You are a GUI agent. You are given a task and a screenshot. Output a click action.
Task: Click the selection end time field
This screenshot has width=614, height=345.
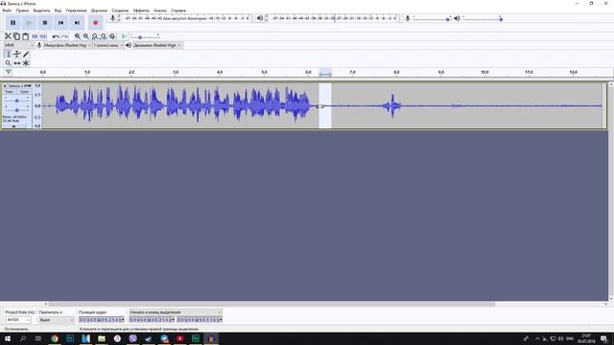[200, 319]
